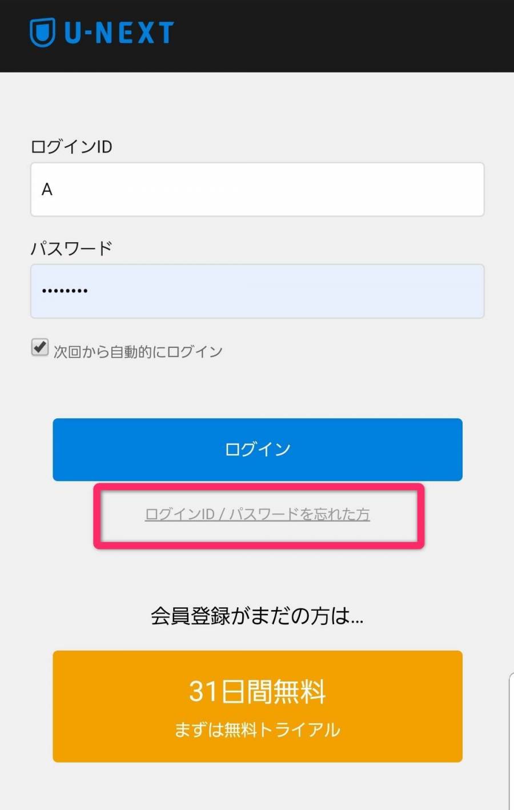Screen dimensions: 514x810
Task: Click the U-NEXT wordmark in header
Action: tap(119, 33)
